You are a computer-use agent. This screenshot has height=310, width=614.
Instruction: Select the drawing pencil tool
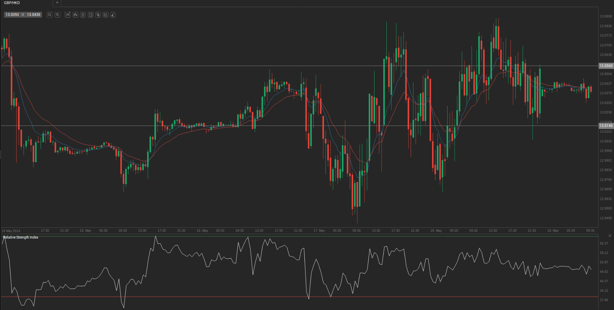coord(113,15)
